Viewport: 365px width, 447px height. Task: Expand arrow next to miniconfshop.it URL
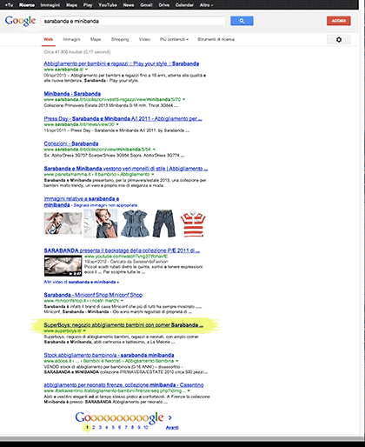tap(122, 301)
